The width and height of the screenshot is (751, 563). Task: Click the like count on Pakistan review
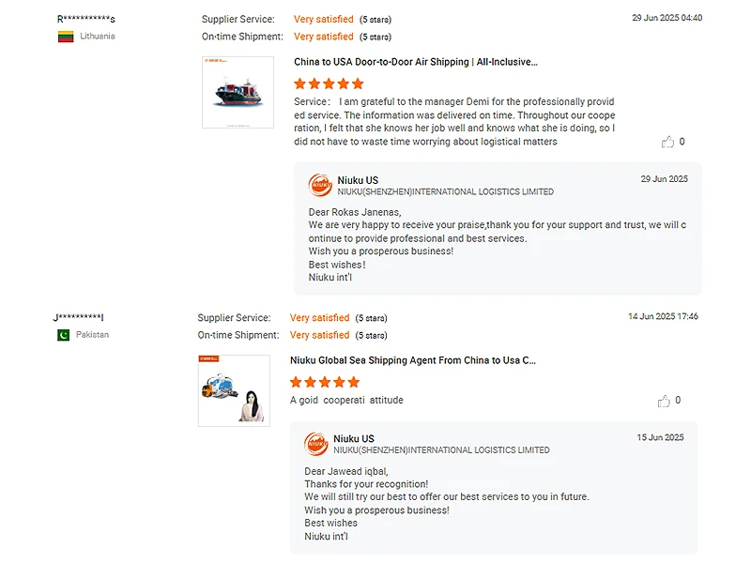(x=678, y=401)
